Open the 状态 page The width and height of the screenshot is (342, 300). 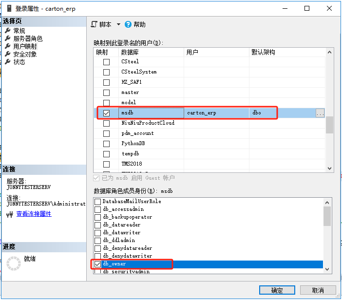(19, 62)
